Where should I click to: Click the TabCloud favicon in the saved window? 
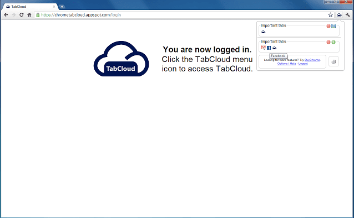pos(274,48)
